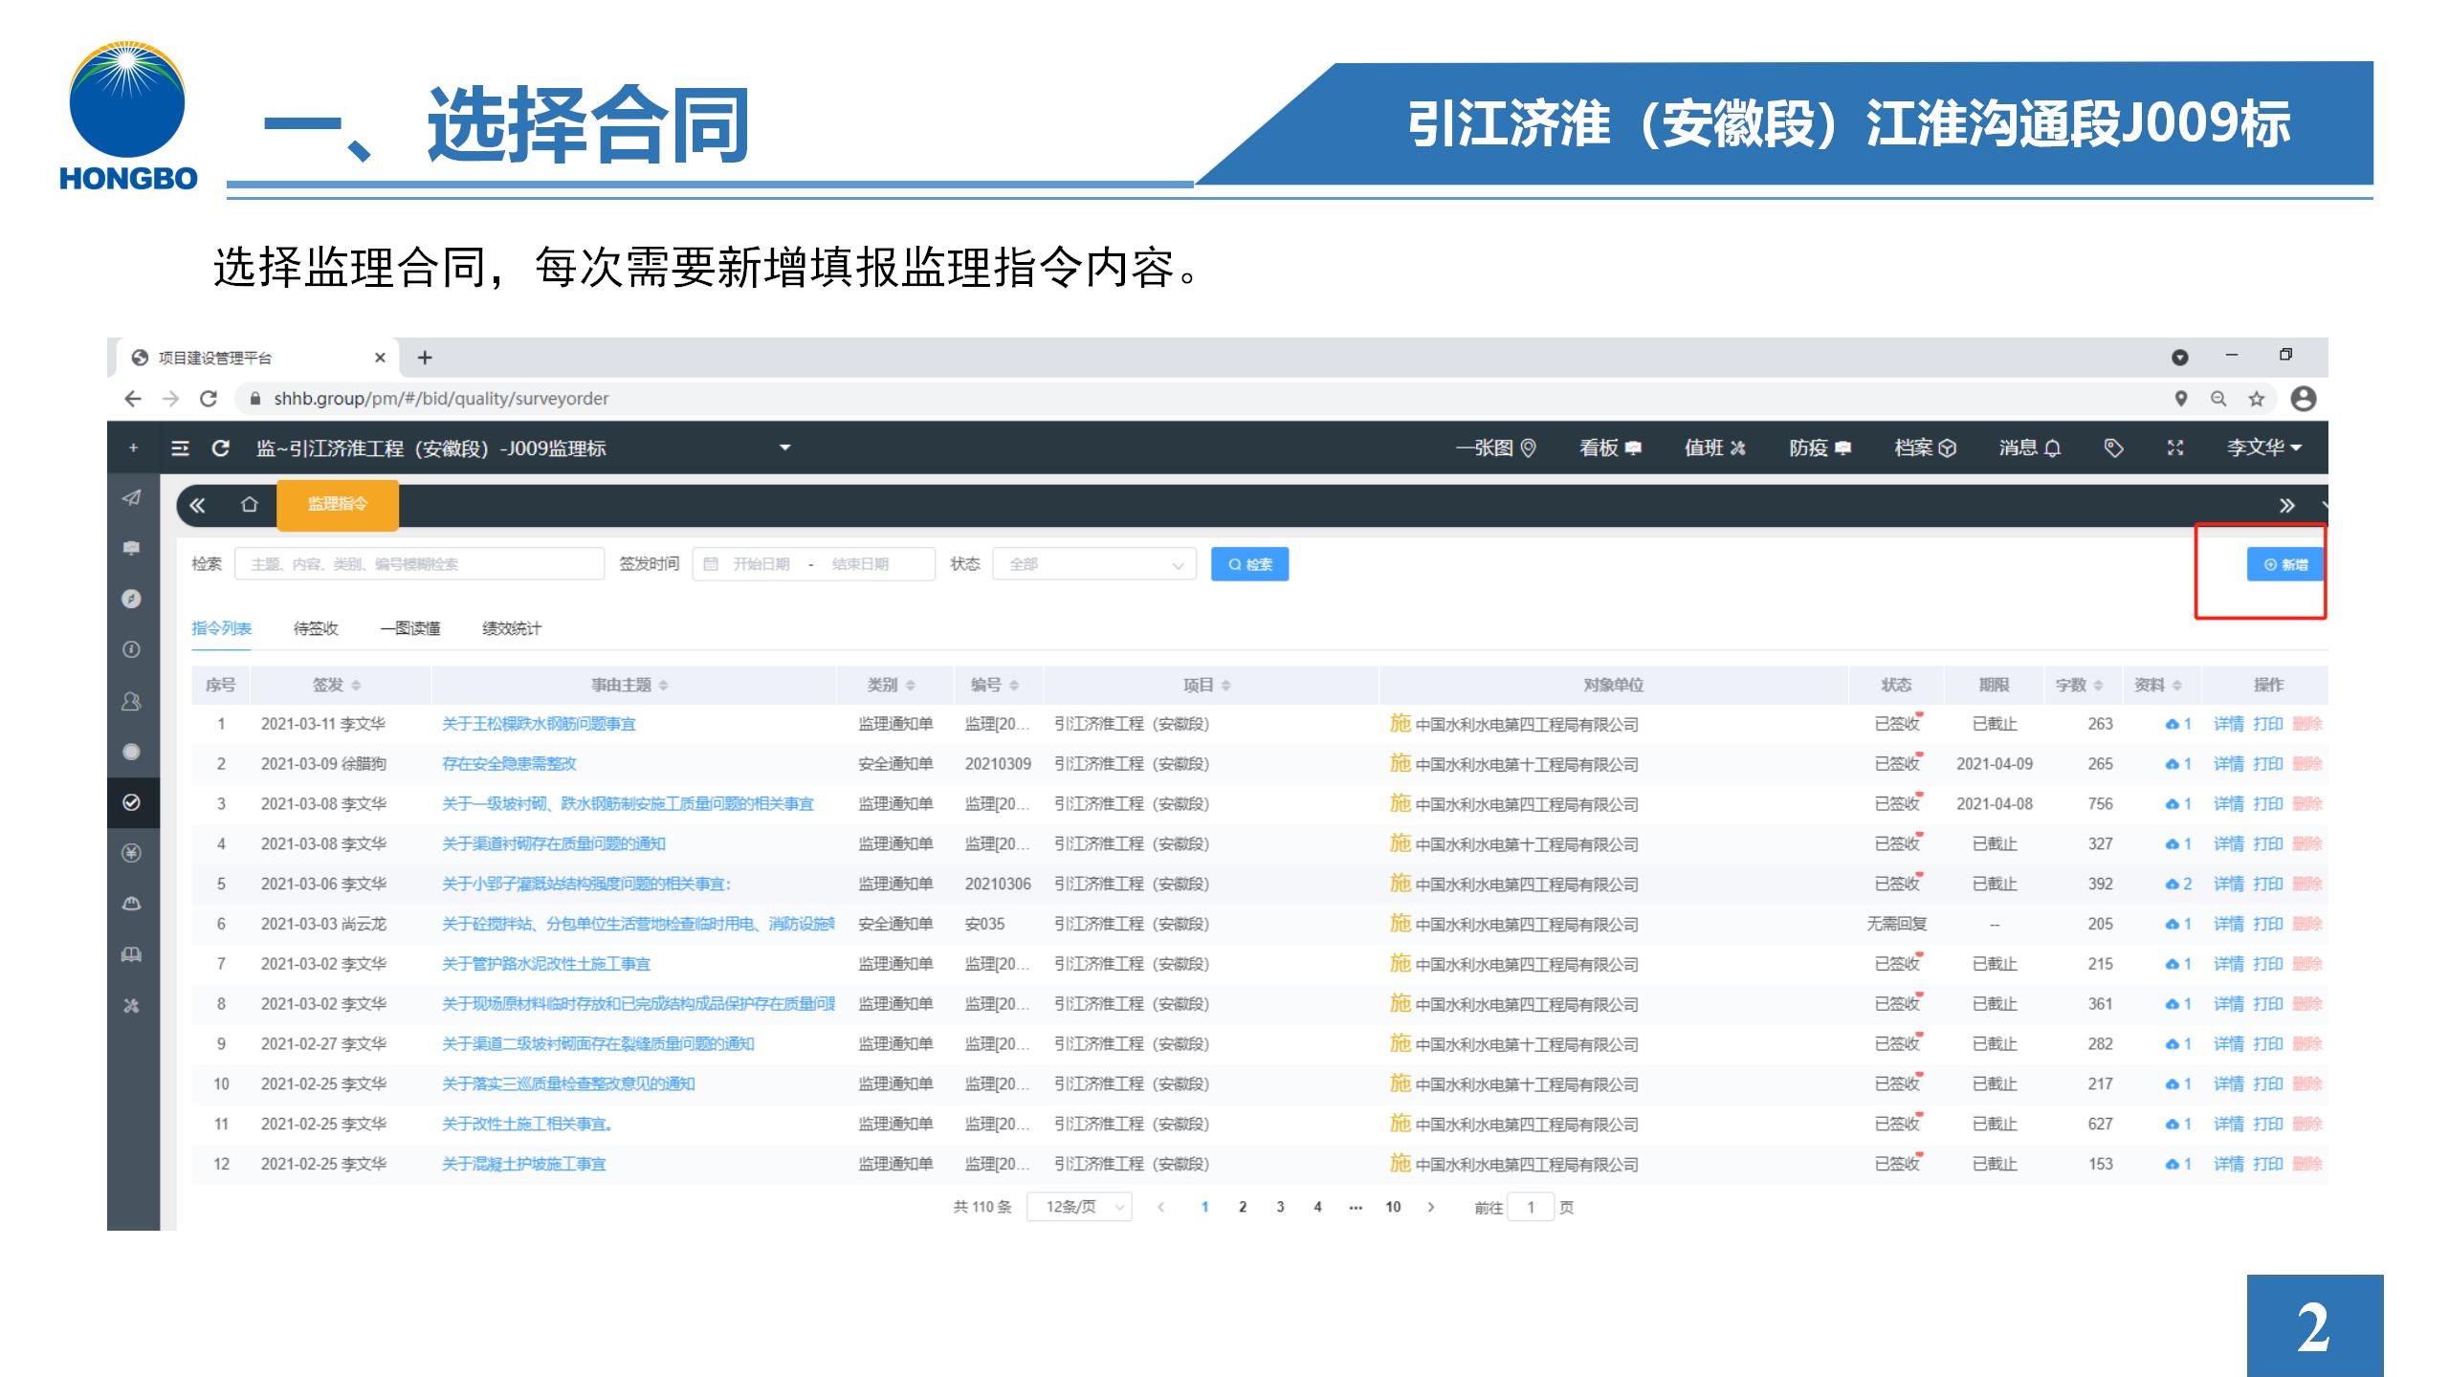
Task: Click the tag icon in top navigation
Action: 2113,448
